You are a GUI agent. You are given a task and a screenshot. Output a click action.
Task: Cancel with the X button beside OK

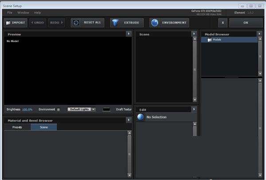pos(223,23)
